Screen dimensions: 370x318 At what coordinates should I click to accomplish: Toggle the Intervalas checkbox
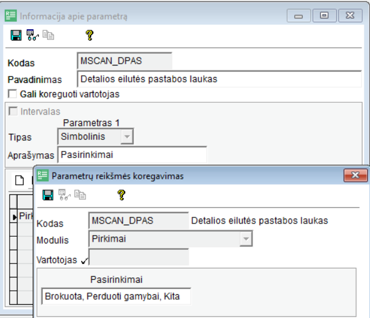tap(12, 111)
